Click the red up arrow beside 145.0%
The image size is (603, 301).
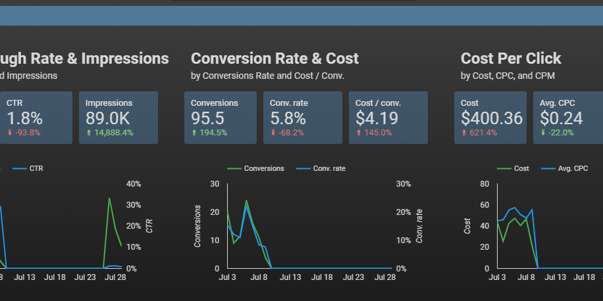[x=359, y=132]
